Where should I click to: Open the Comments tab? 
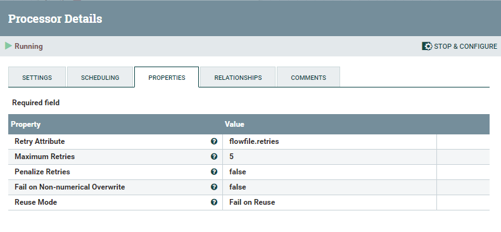[x=308, y=77]
